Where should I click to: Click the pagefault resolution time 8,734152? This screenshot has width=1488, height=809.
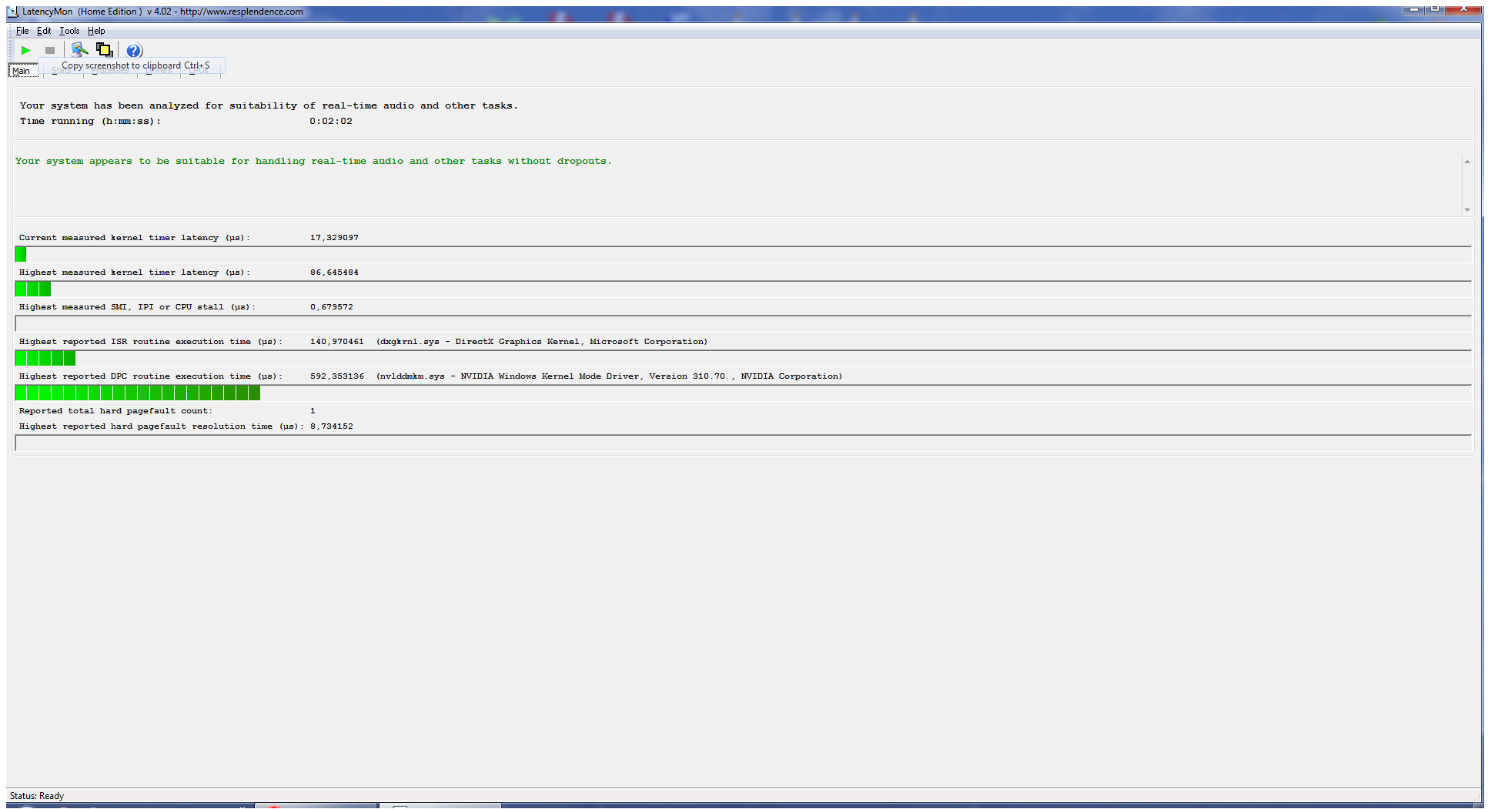tap(332, 426)
